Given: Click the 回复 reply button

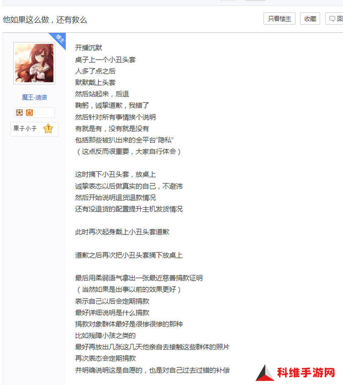Looking at the screenshot, I should [x=334, y=19].
